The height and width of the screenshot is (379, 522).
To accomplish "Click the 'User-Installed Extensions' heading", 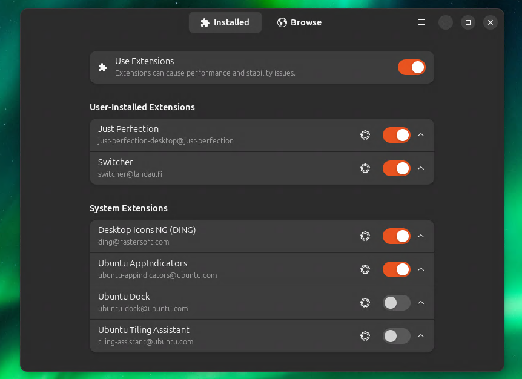I will point(142,107).
